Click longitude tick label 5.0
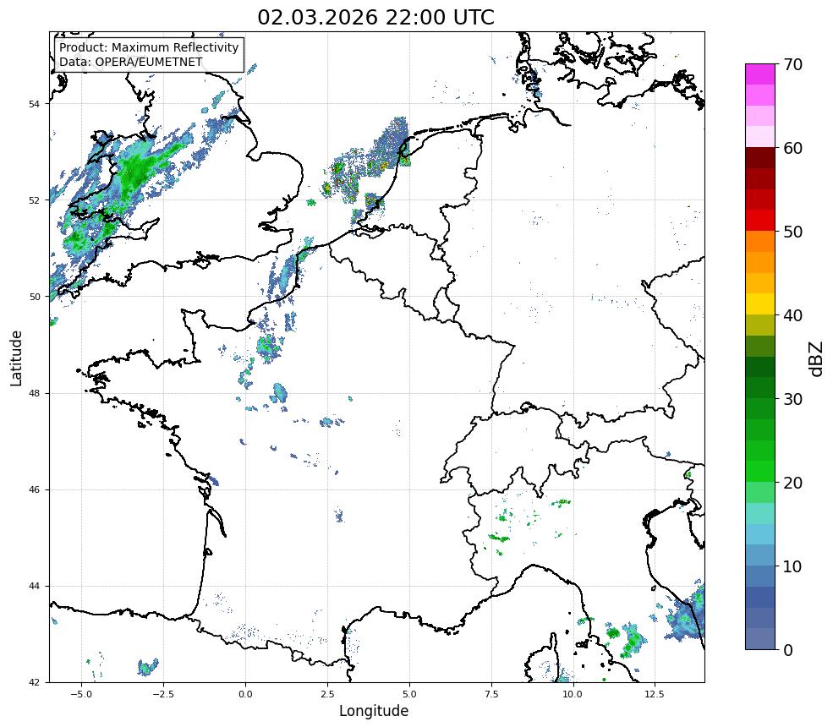Viewport: 833px width, 727px height. [x=409, y=694]
